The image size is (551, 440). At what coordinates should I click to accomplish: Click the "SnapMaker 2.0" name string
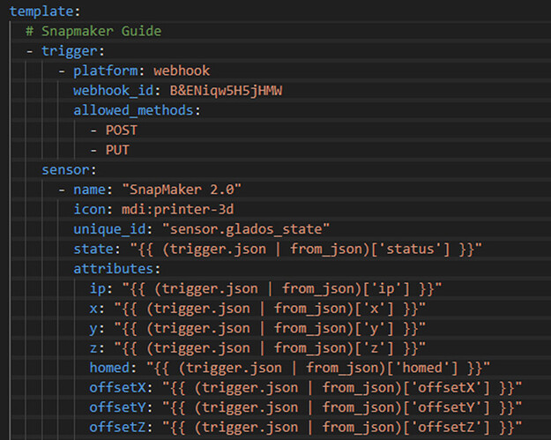[182, 190]
